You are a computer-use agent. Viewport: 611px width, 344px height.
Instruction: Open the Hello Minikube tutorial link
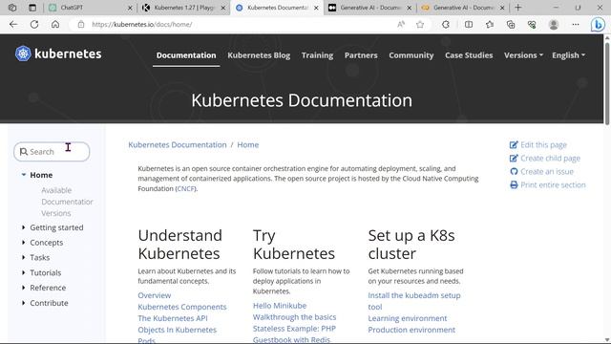280,306
